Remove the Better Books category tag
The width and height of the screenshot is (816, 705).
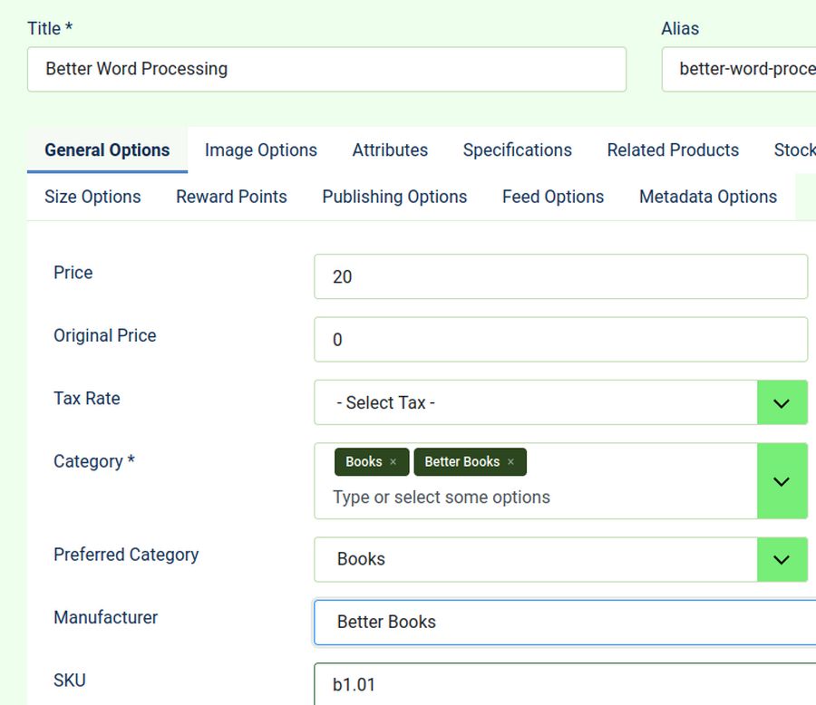pyautogui.click(x=510, y=462)
